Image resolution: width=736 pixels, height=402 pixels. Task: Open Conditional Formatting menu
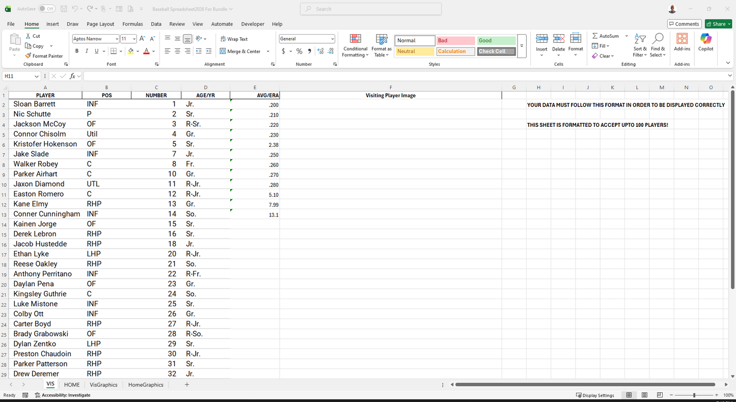point(356,46)
